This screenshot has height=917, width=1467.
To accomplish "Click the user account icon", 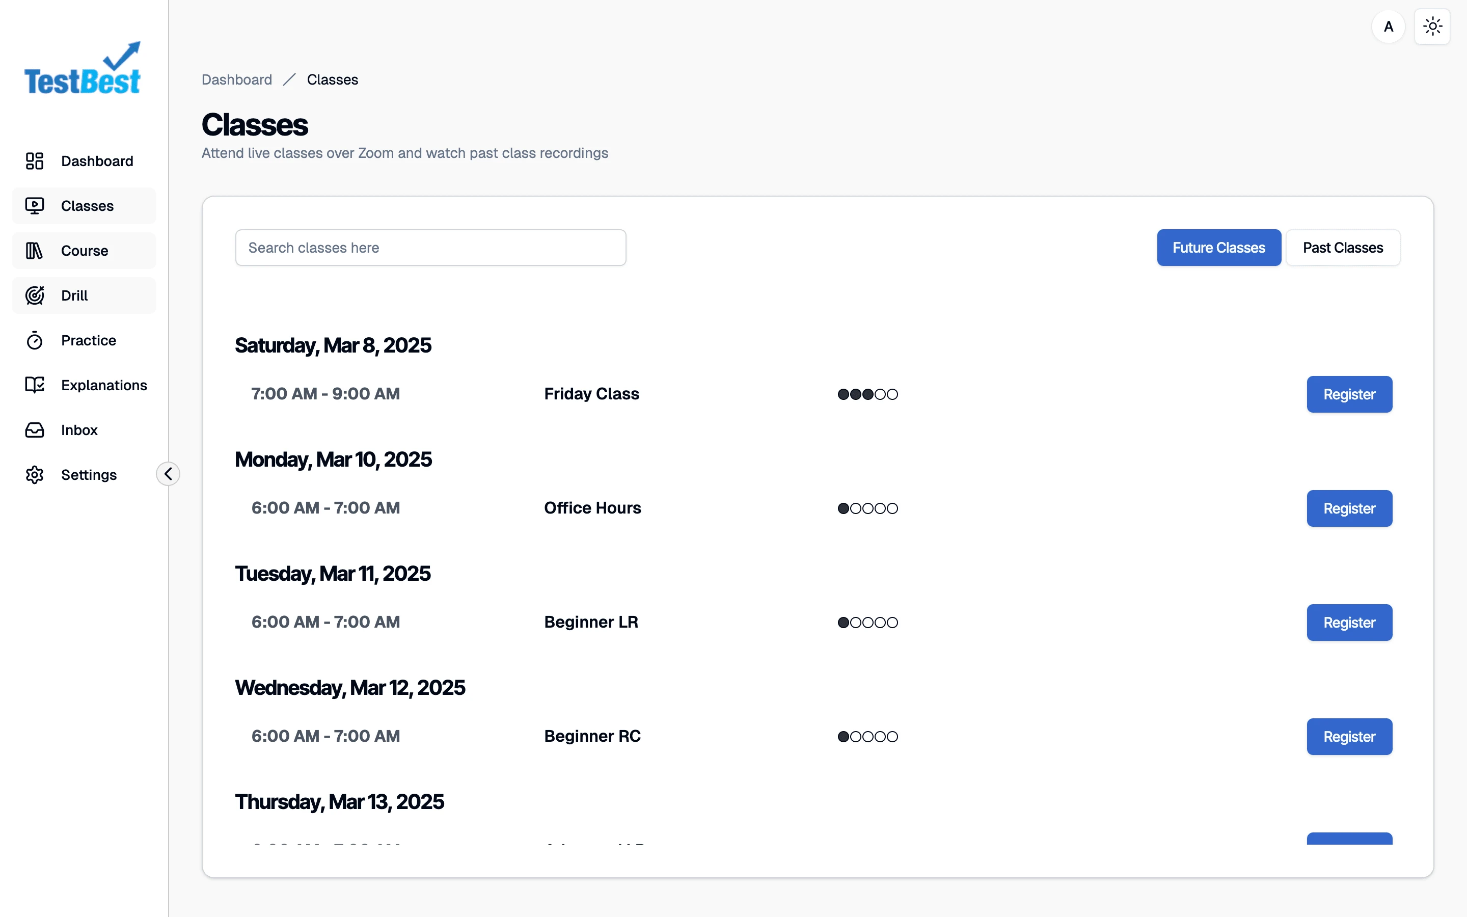I will pos(1388,24).
